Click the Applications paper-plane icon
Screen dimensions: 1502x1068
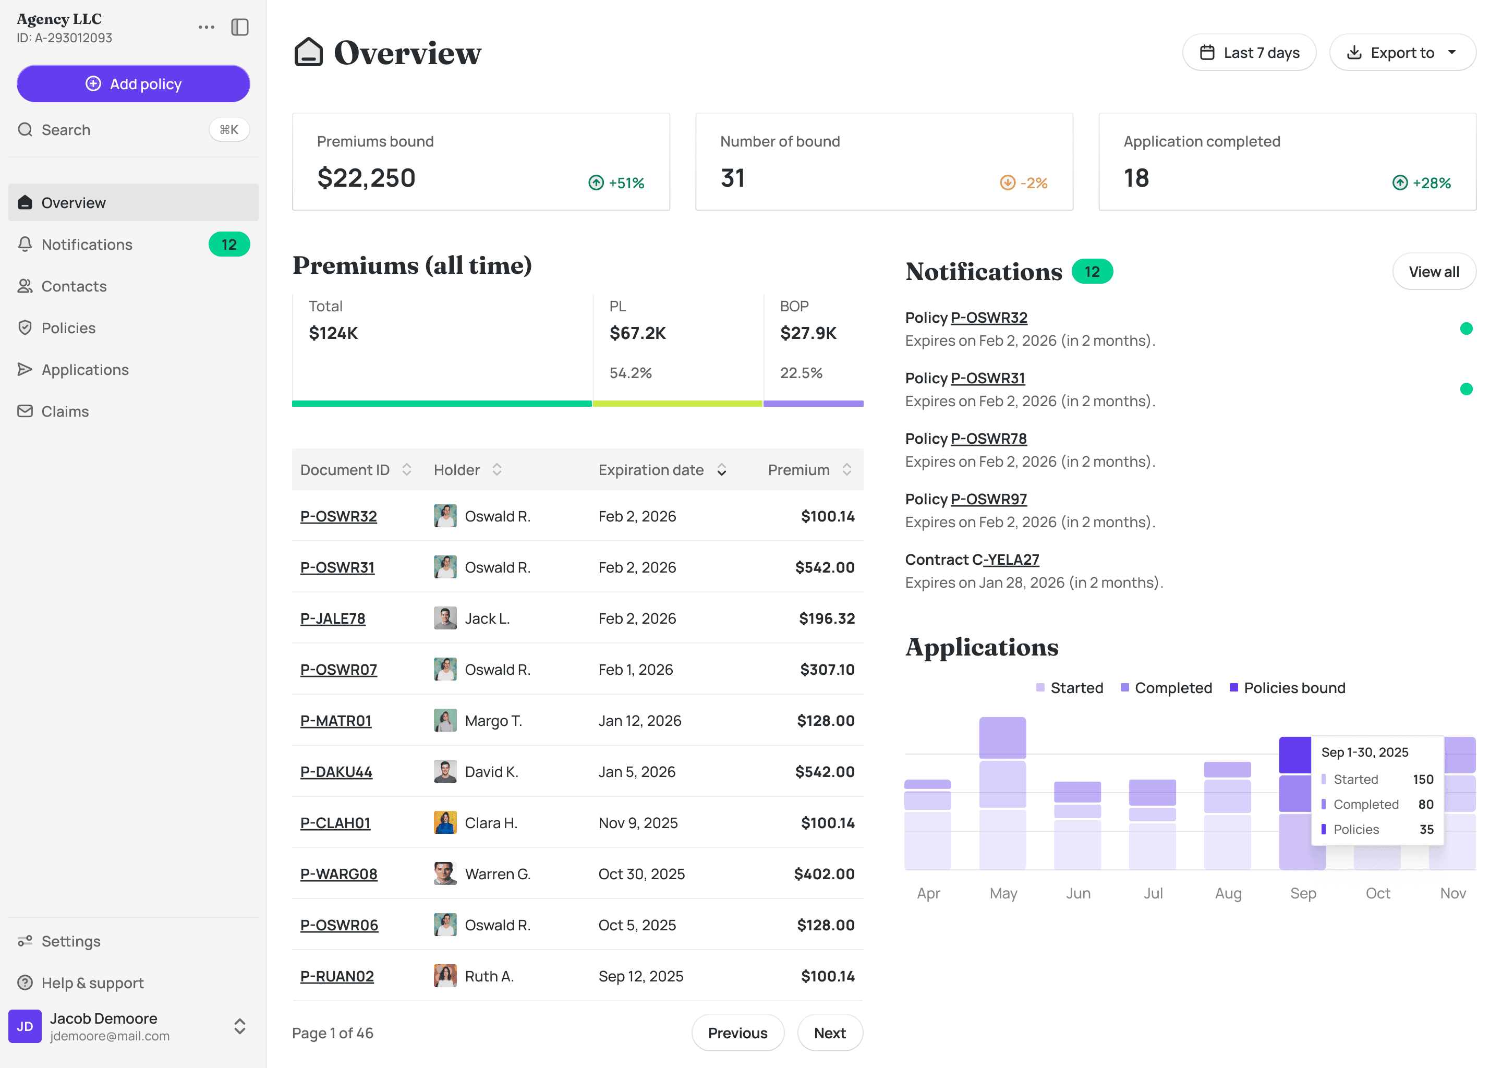pyautogui.click(x=25, y=369)
